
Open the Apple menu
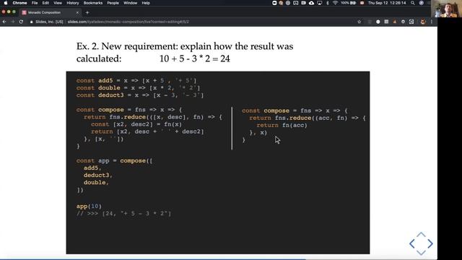point(6,3)
